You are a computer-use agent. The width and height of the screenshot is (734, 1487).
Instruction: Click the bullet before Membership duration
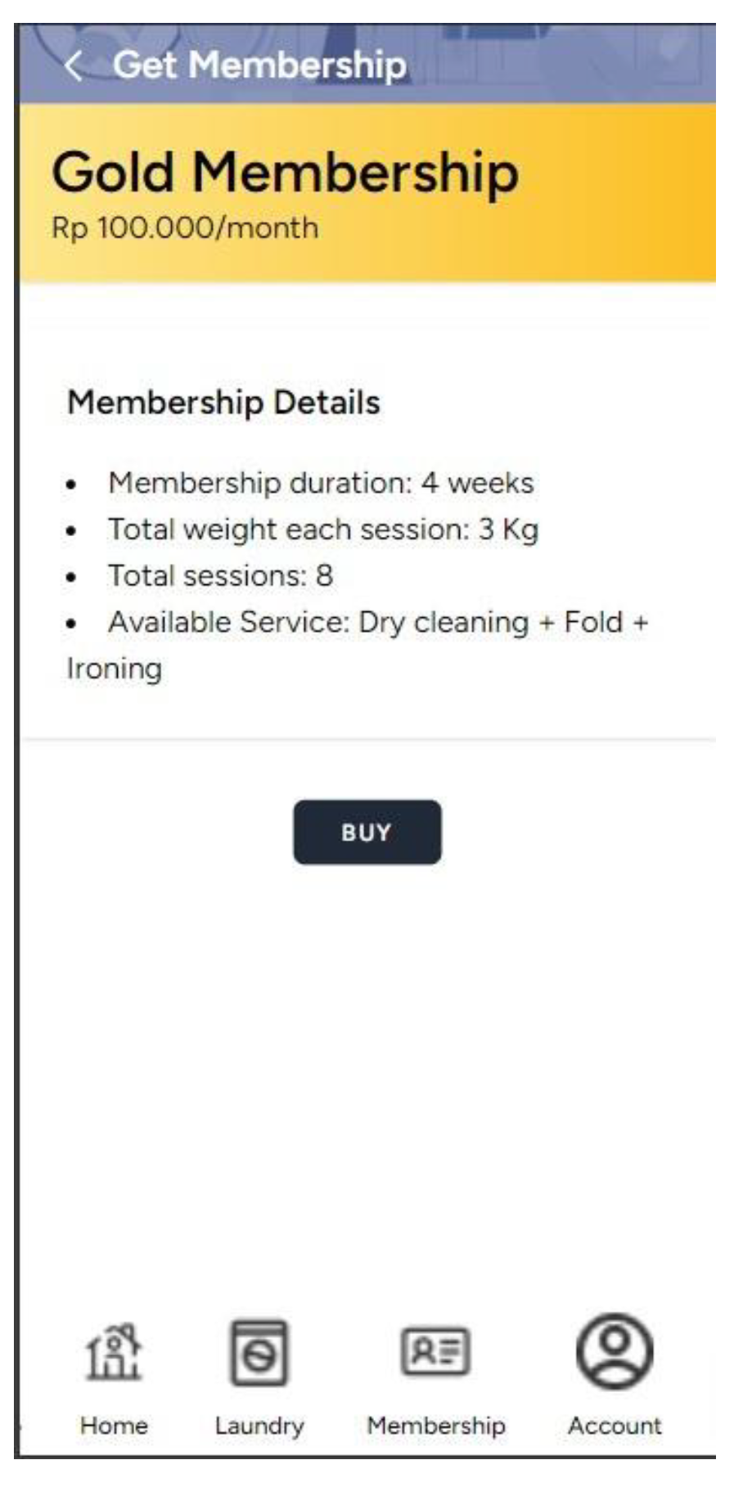[x=72, y=484]
